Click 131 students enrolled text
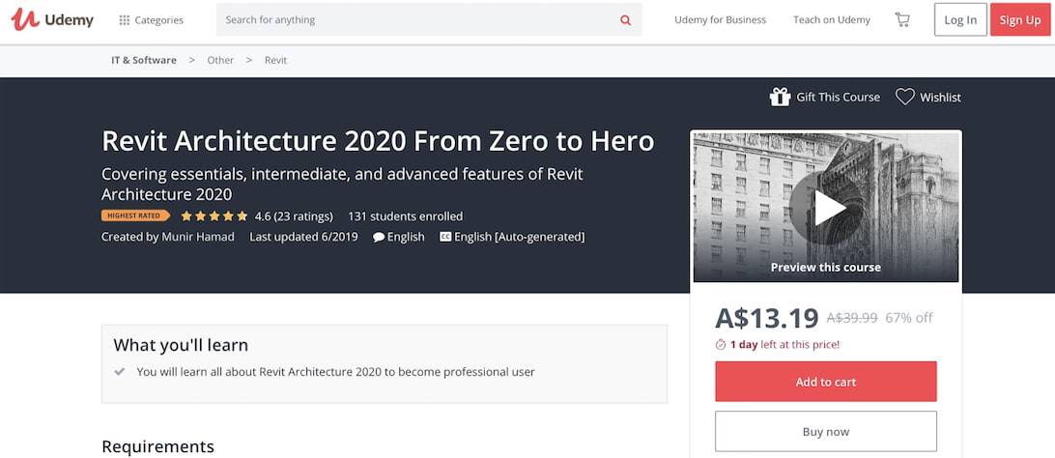 pos(405,216)
